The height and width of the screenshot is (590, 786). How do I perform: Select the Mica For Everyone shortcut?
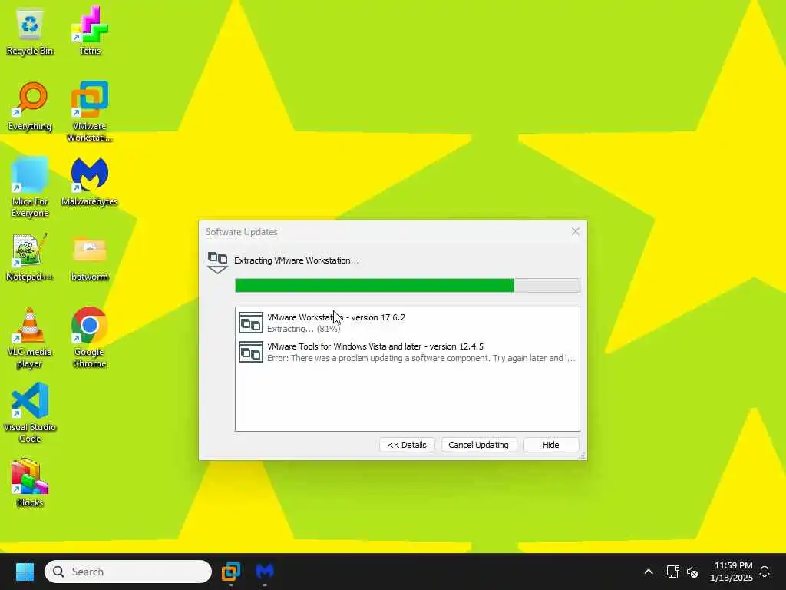pos(30,187)
